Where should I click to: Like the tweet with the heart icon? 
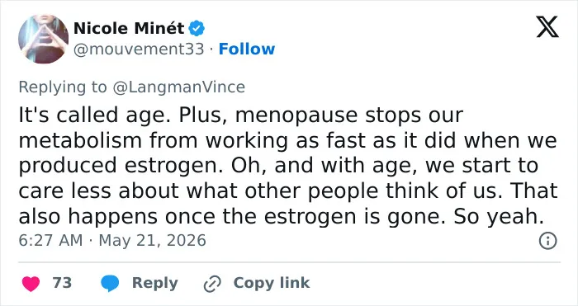(x=31, y=283)
